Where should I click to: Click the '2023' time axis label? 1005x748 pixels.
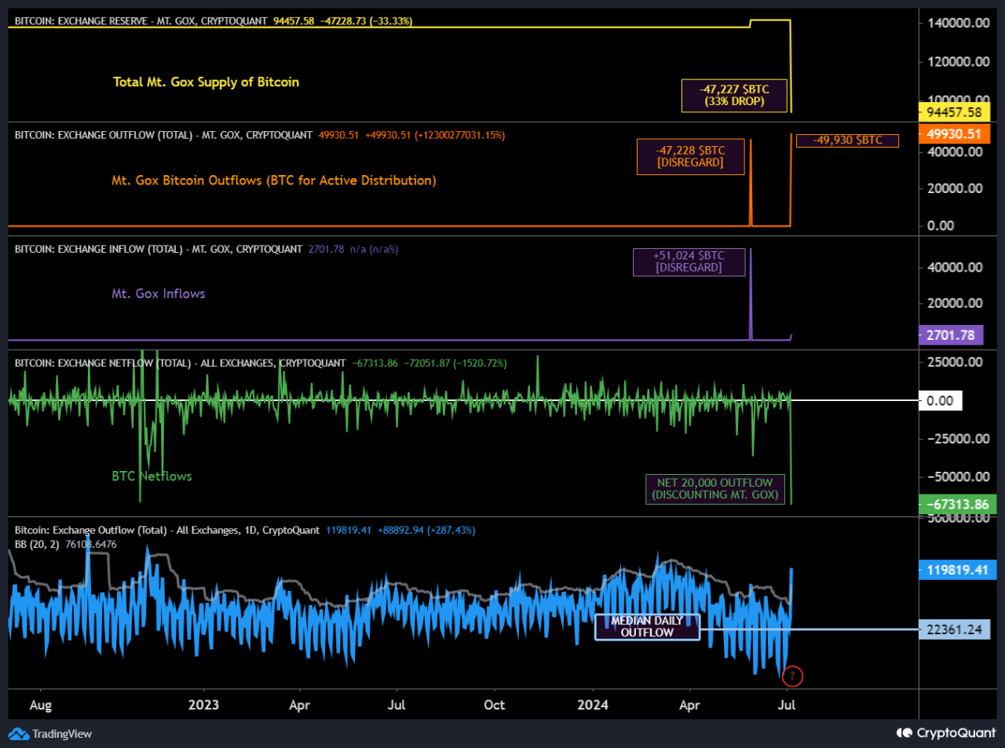click(x=203, y=705)
